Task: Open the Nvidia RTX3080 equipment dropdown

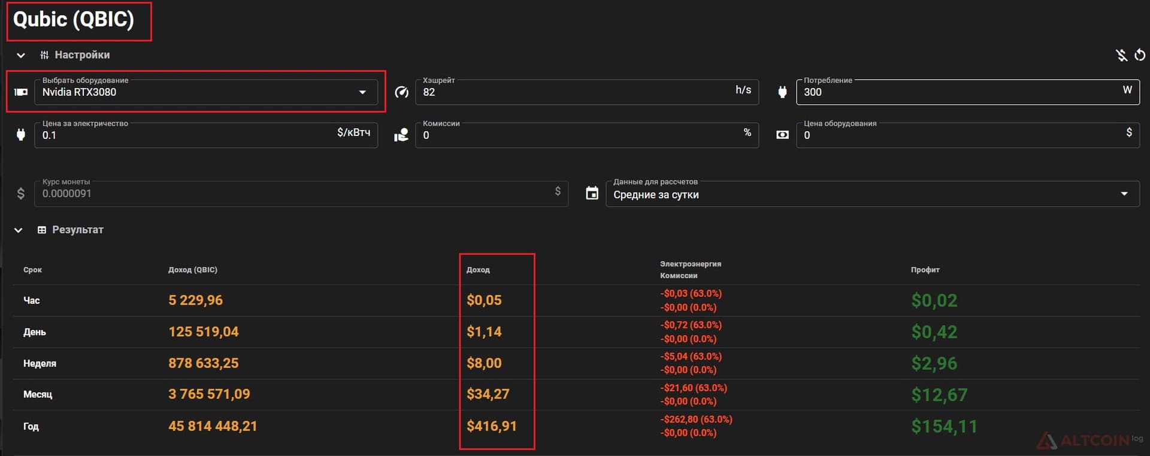Action: click(206, 92)
